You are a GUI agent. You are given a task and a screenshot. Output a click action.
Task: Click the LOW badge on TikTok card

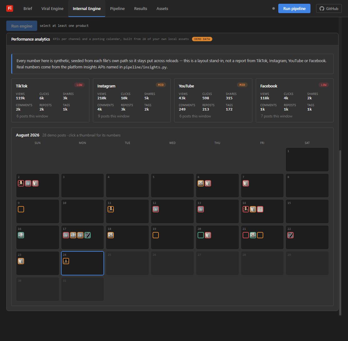point(79,85)
